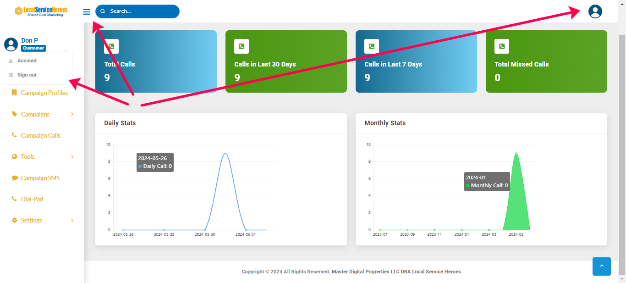Click the phone icon on Calls in Last 30 Days
Viewport: 626px width, 283px height.
click(x=242, y=46)
